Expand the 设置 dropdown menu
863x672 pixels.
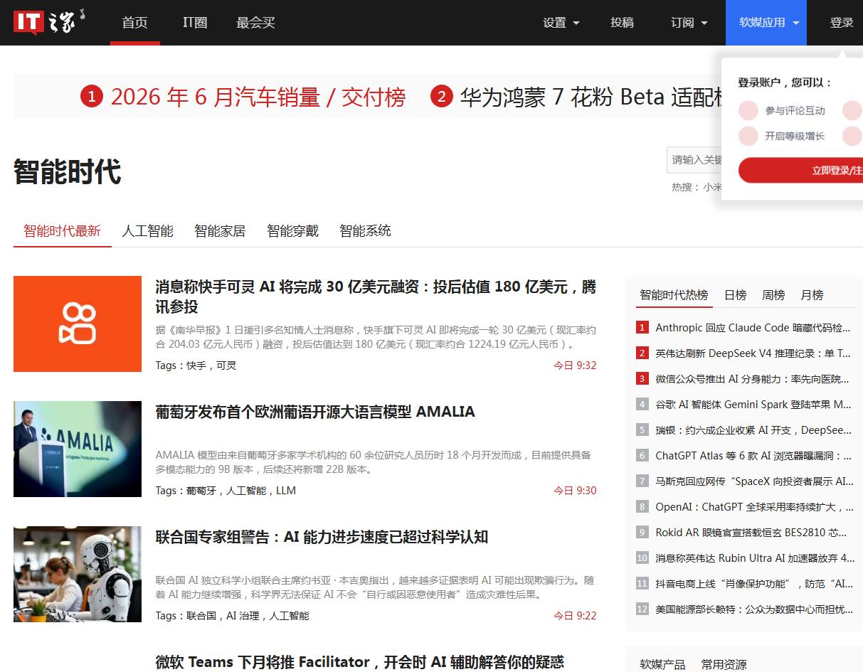561,23
